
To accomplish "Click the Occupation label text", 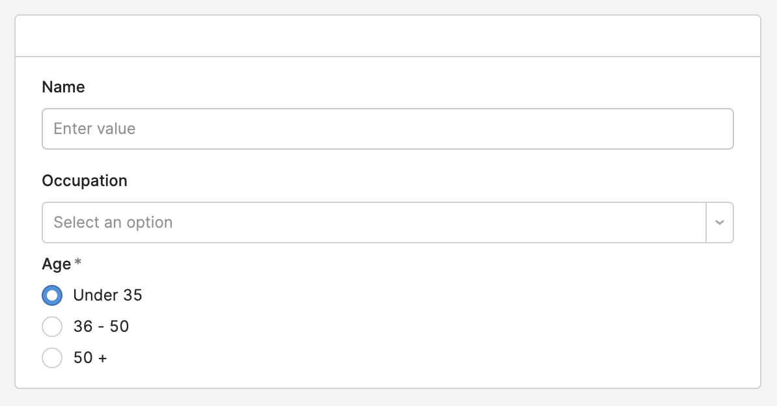I will click(x=85, y=181).
